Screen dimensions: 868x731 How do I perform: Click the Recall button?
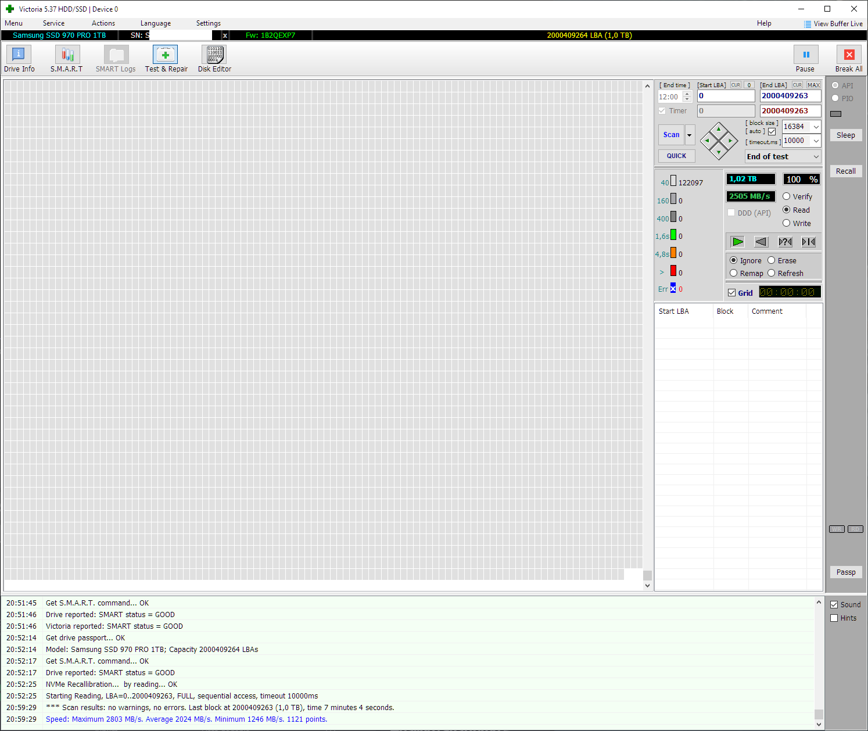point(846,171)
